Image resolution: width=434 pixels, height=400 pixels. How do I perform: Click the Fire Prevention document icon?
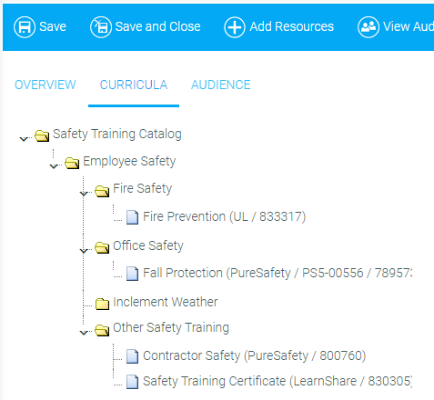click(x=132, y=217)
